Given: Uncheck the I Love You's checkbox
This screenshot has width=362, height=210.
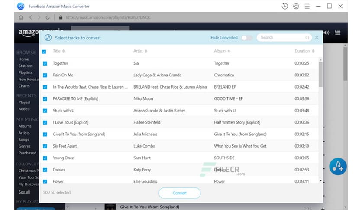Looking at the screenshot, I should (x=45, y=123).
